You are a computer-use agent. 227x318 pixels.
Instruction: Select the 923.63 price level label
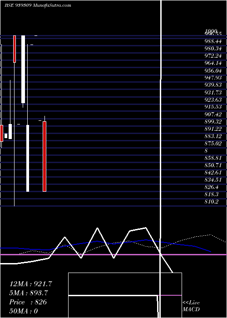213,99
